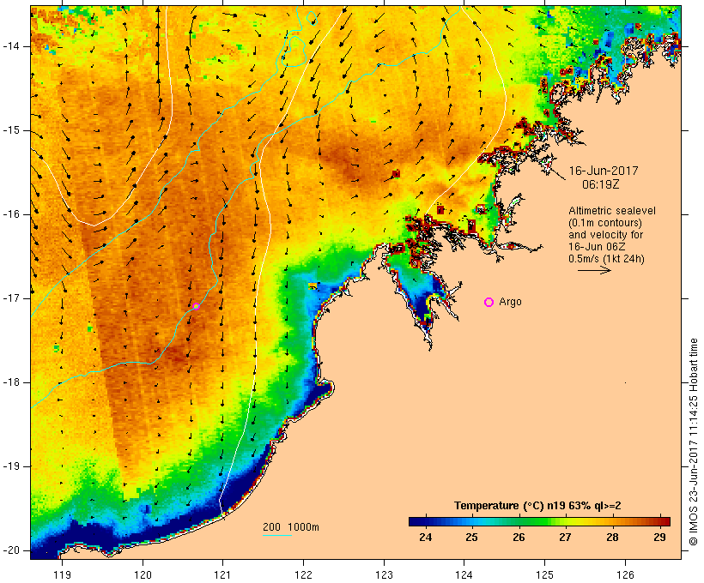Click longitude axis label '125'
Viewport: 704px width, 583px height.
(545, 574)
